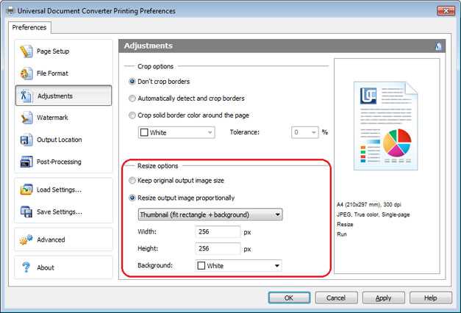The image size is (461, 313).
Task: Click the Apply button
Action: (382, 298)
